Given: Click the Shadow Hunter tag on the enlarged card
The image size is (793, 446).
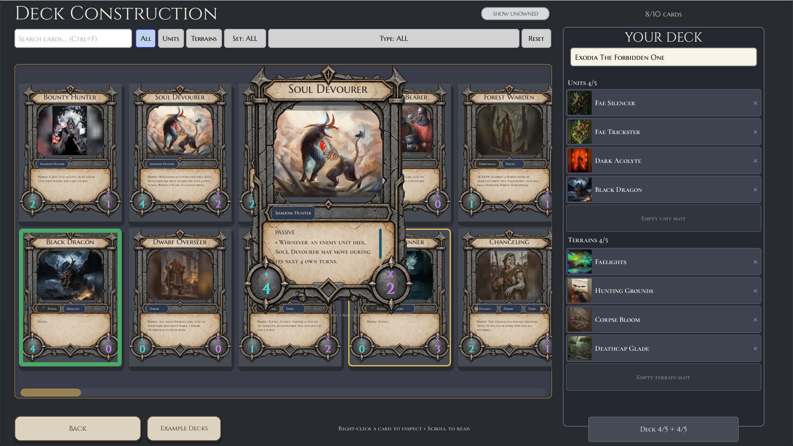Looking at the screenshot, I should 293,213.
